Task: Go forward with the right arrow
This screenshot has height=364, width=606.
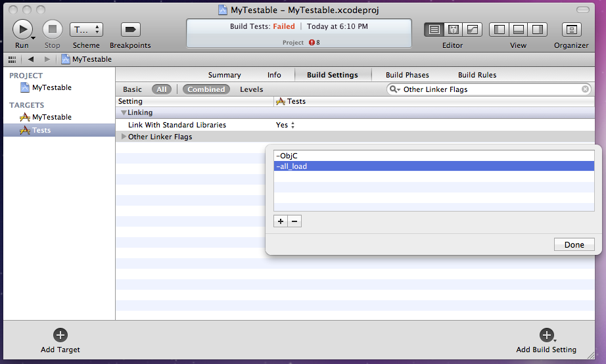Action: pos(47,59)
